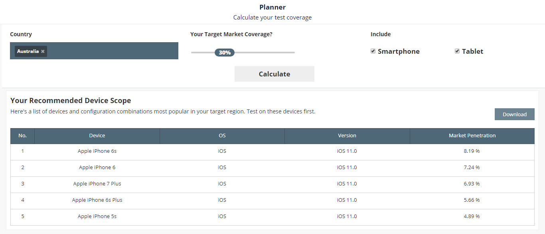
Task: Toggle the Smartphone checkbox
Action: (373, 51)
